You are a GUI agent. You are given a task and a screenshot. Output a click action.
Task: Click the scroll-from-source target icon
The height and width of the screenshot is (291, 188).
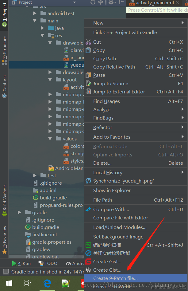coord(93,2)
